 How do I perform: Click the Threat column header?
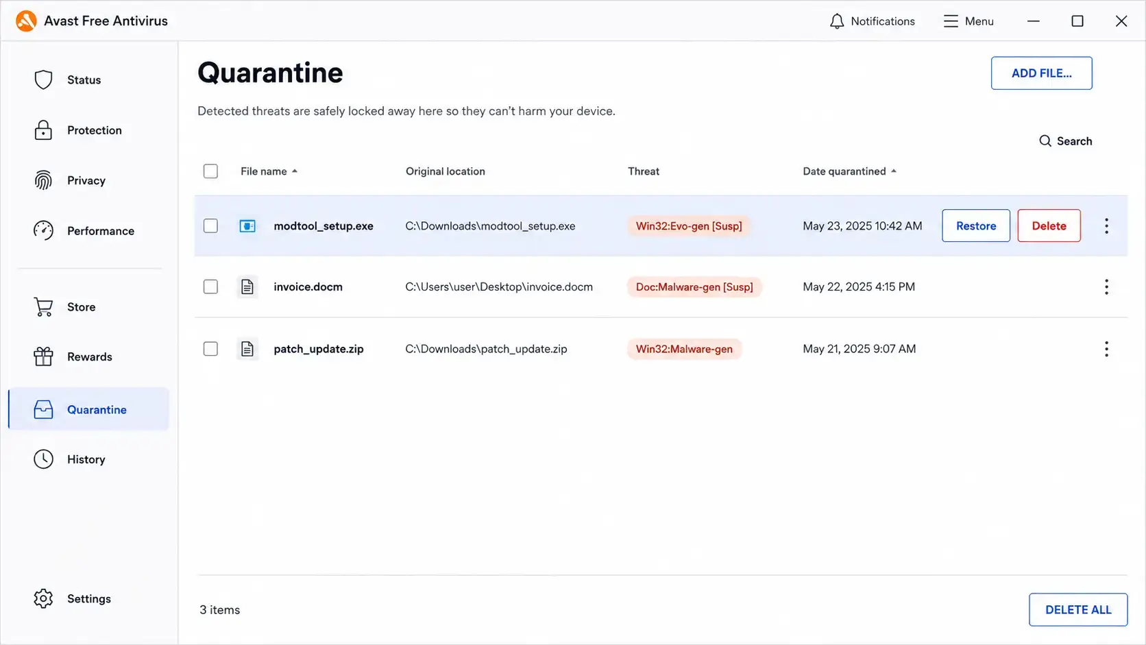644,171
